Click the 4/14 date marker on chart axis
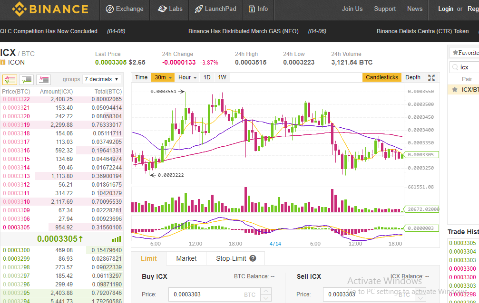This screenshot has width=479, height=303. [275, 244]
